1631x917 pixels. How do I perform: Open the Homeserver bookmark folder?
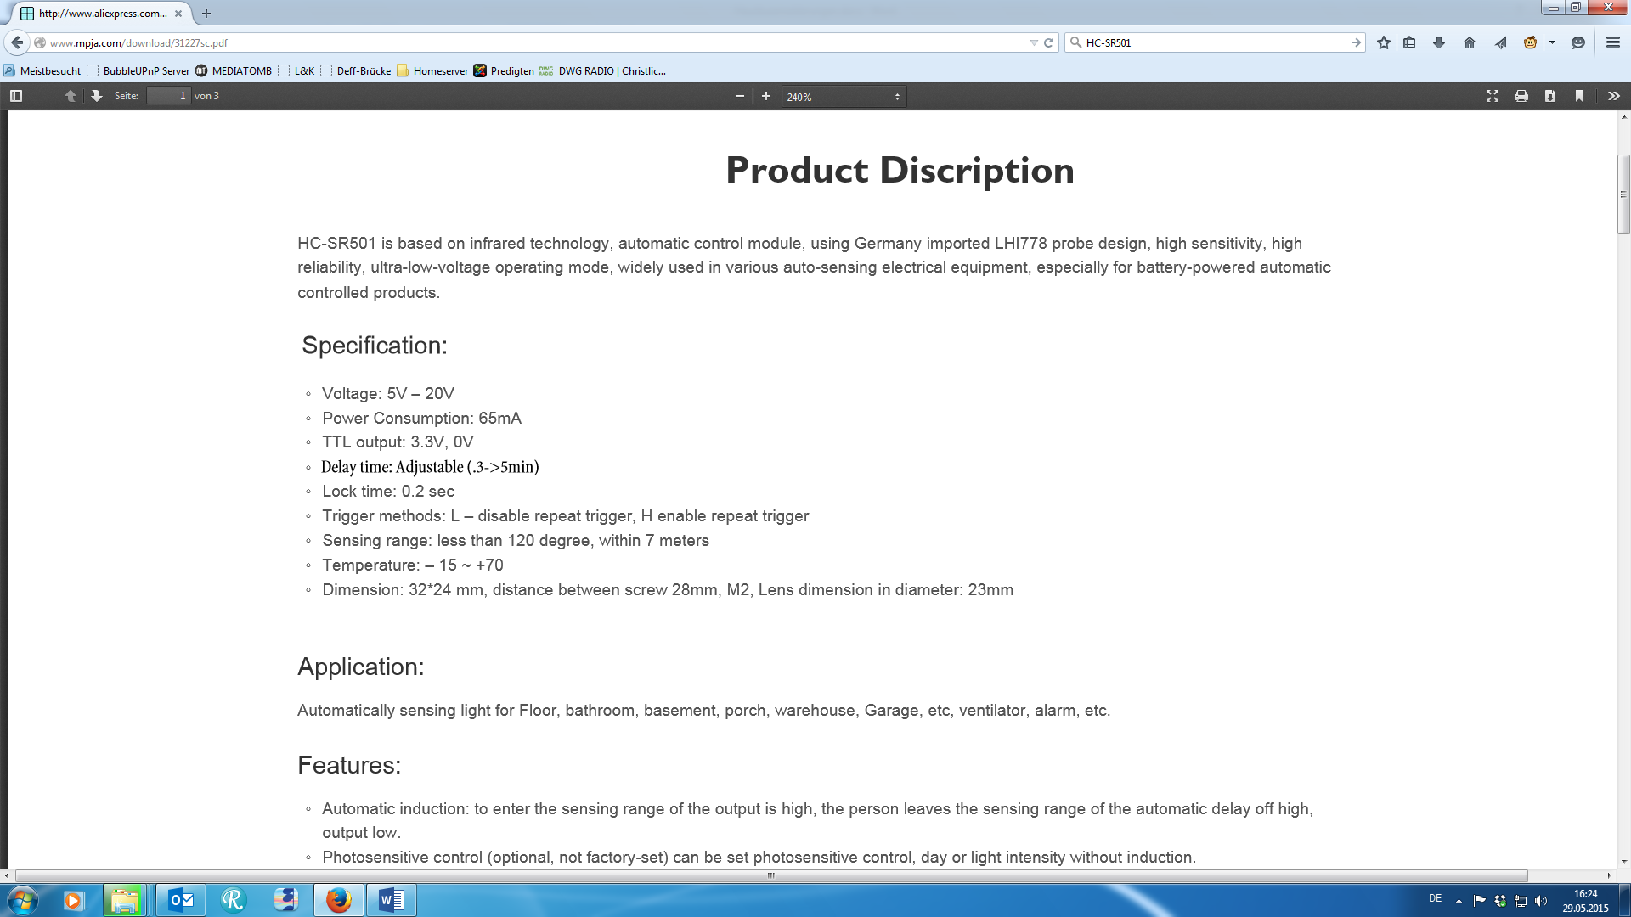pos(432,70)
